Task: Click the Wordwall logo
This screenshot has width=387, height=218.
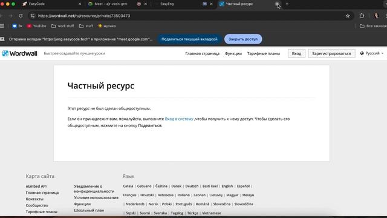Action: (x=20, y=53)
